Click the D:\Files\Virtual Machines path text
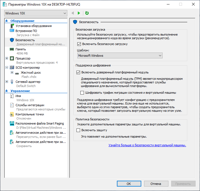The height and width of the screenshot is (191, 200). (x=41, y=128)
